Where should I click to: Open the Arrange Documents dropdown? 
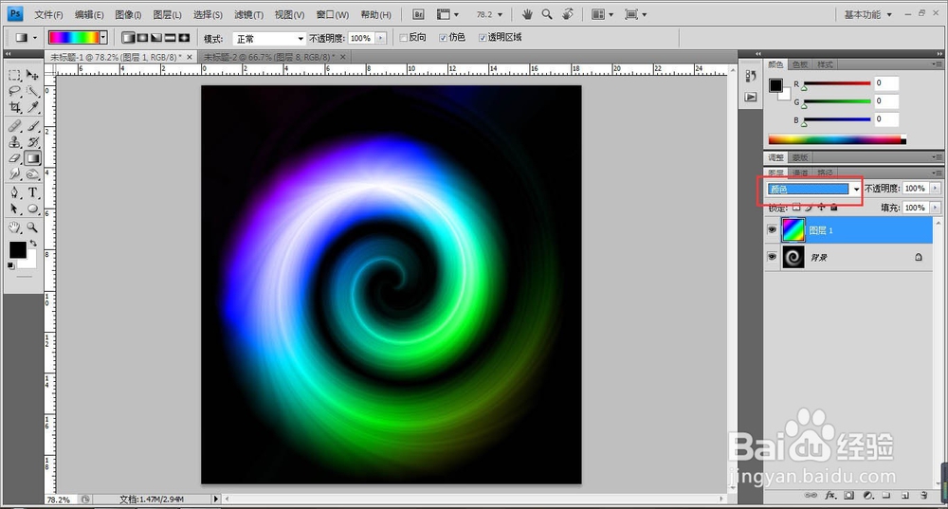(x=602, y=14)
